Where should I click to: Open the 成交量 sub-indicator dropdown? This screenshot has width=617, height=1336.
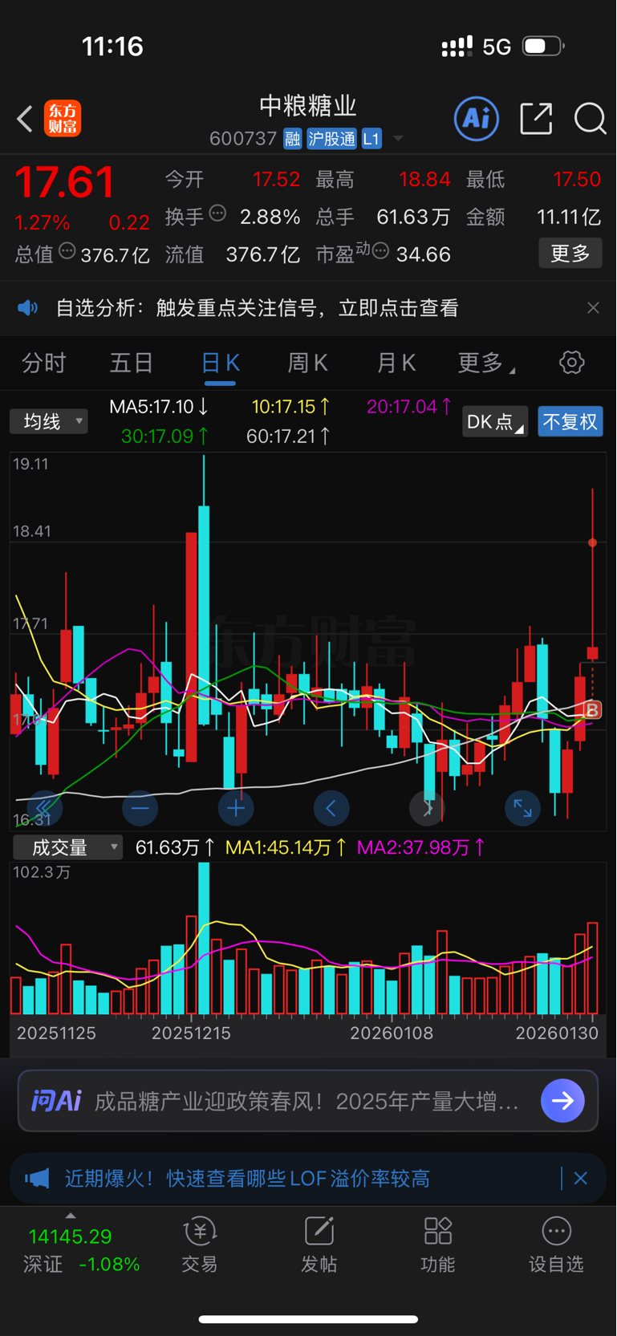pyautogui.click(x=68, y=847)
